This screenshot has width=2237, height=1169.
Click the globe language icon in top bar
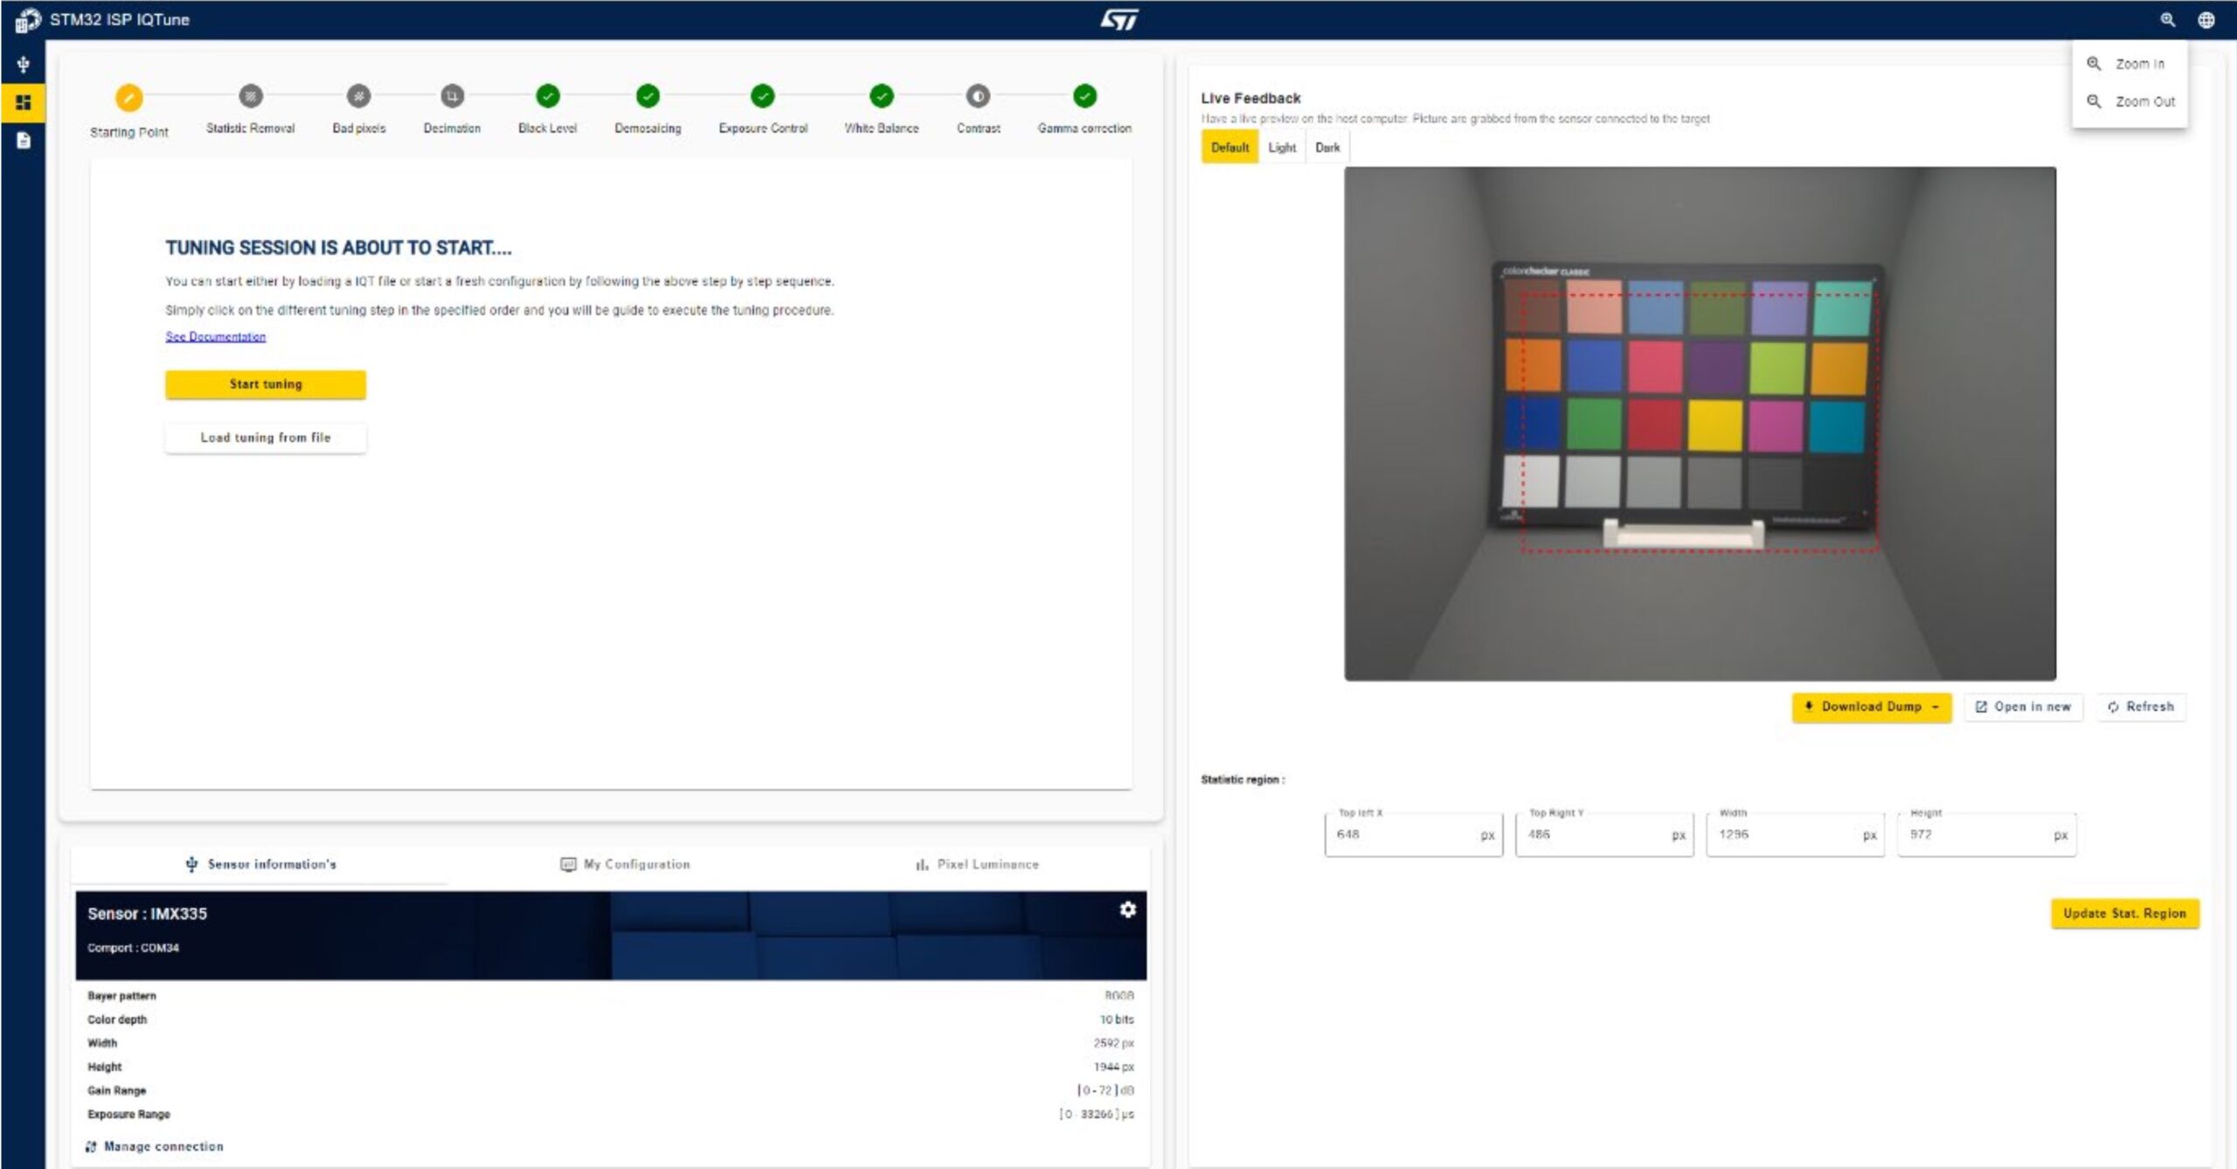click(2206, 19)
